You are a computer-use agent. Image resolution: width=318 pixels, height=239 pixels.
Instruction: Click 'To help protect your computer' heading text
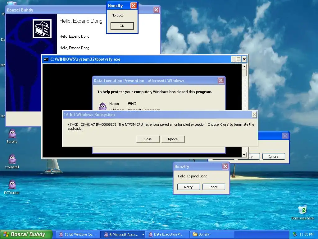[x=155, y=92]
